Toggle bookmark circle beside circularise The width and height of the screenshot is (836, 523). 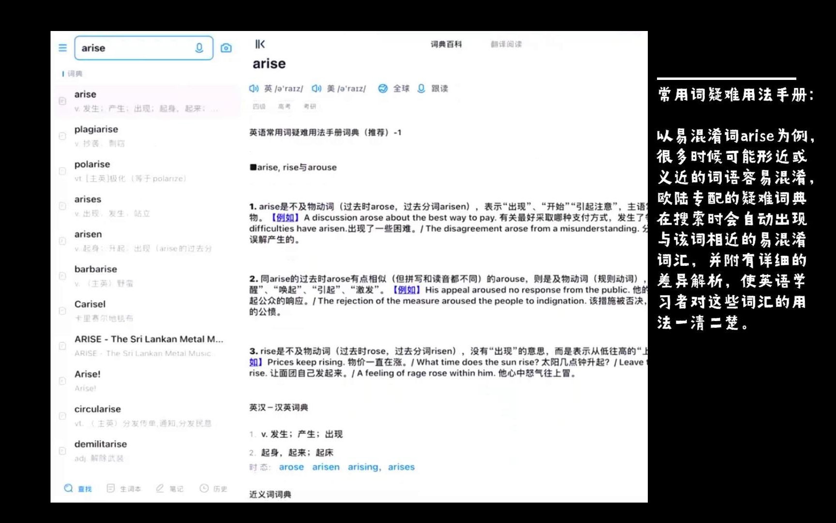coord(62,416)
